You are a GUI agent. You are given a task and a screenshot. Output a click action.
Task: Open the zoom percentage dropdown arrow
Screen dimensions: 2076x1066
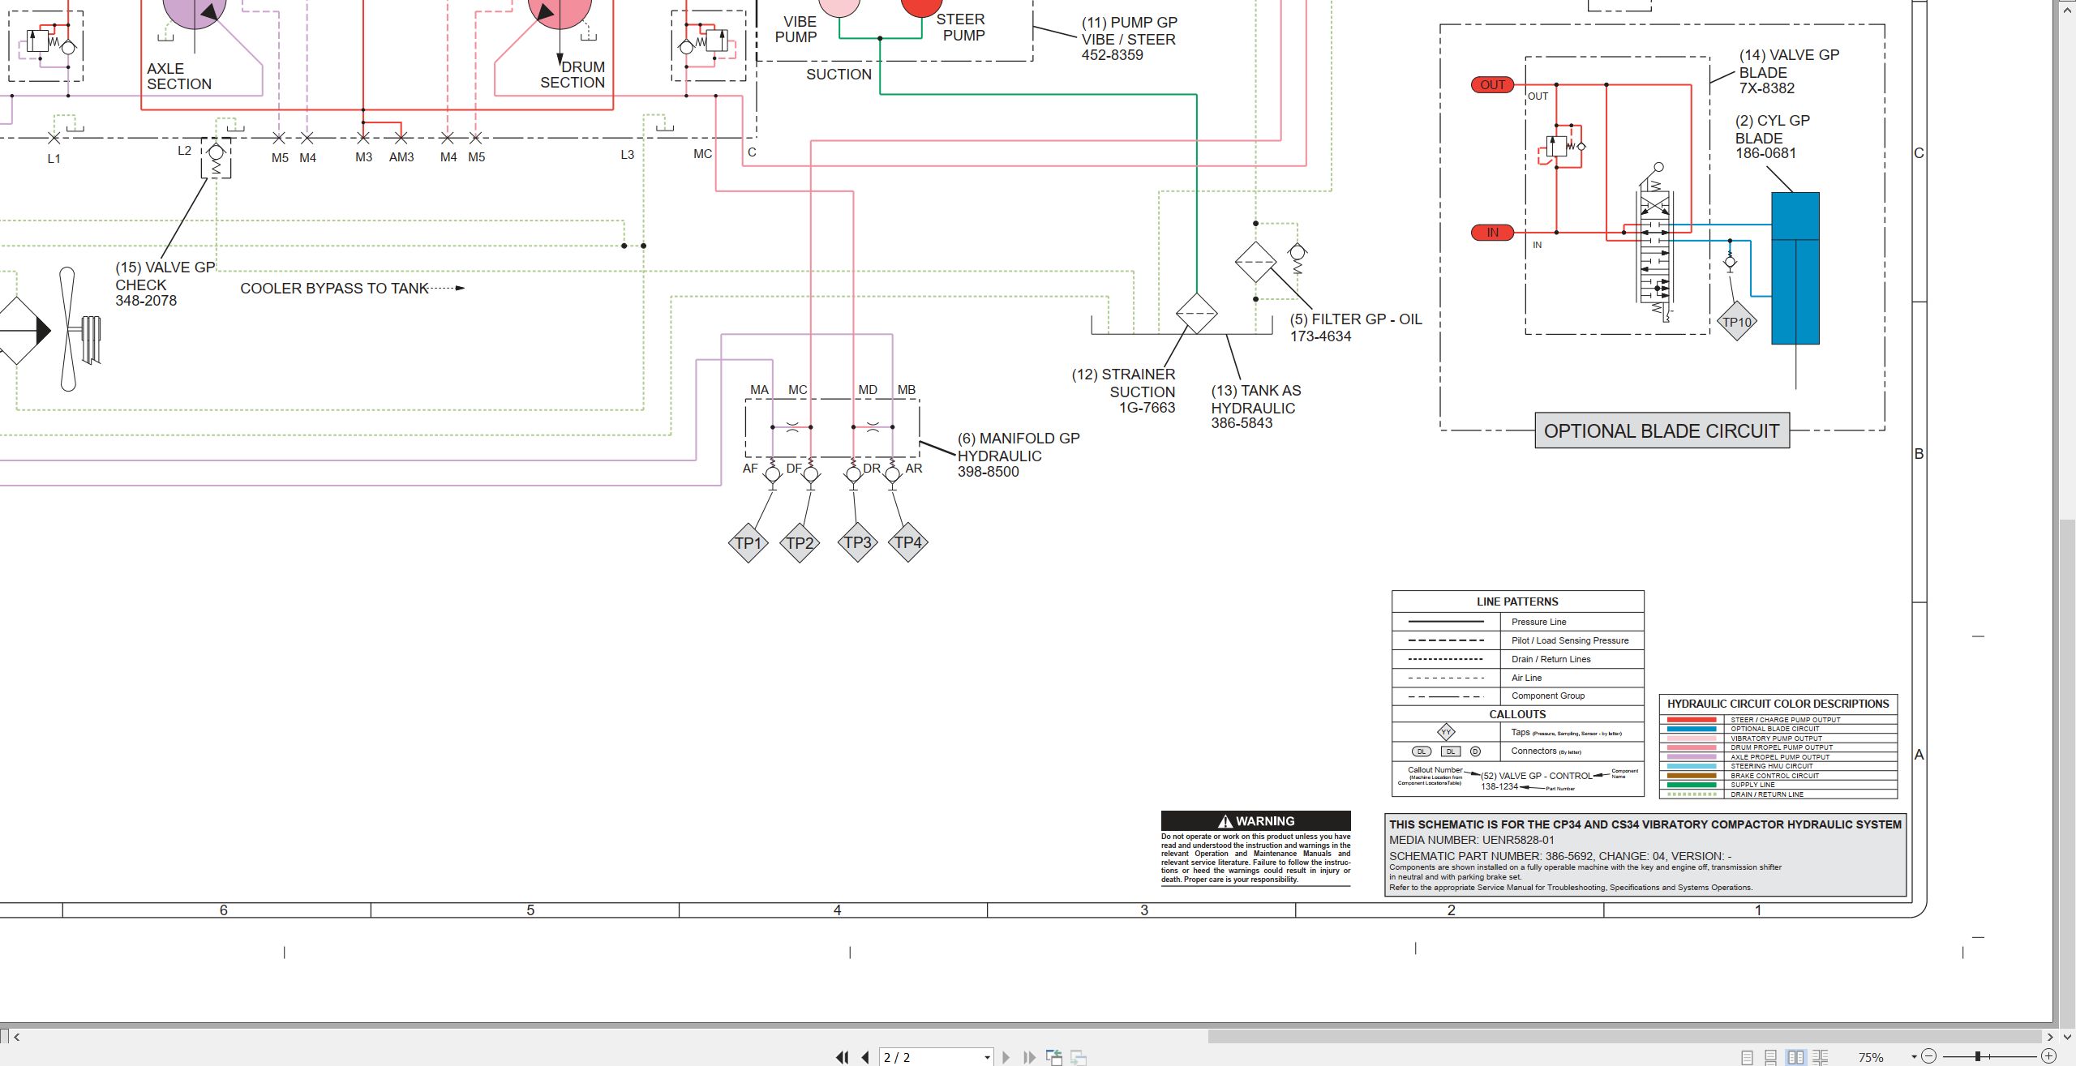tap(1913, 1056)
